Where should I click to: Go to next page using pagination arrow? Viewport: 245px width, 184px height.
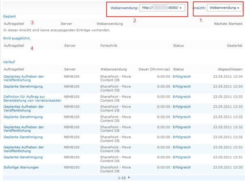(x=128, y=178)
